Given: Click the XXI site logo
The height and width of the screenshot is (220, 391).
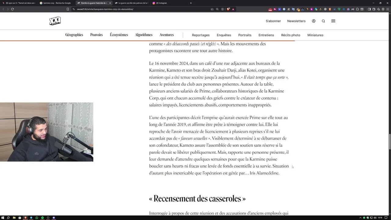Looking at the screenshot, I should coord(55,21).
